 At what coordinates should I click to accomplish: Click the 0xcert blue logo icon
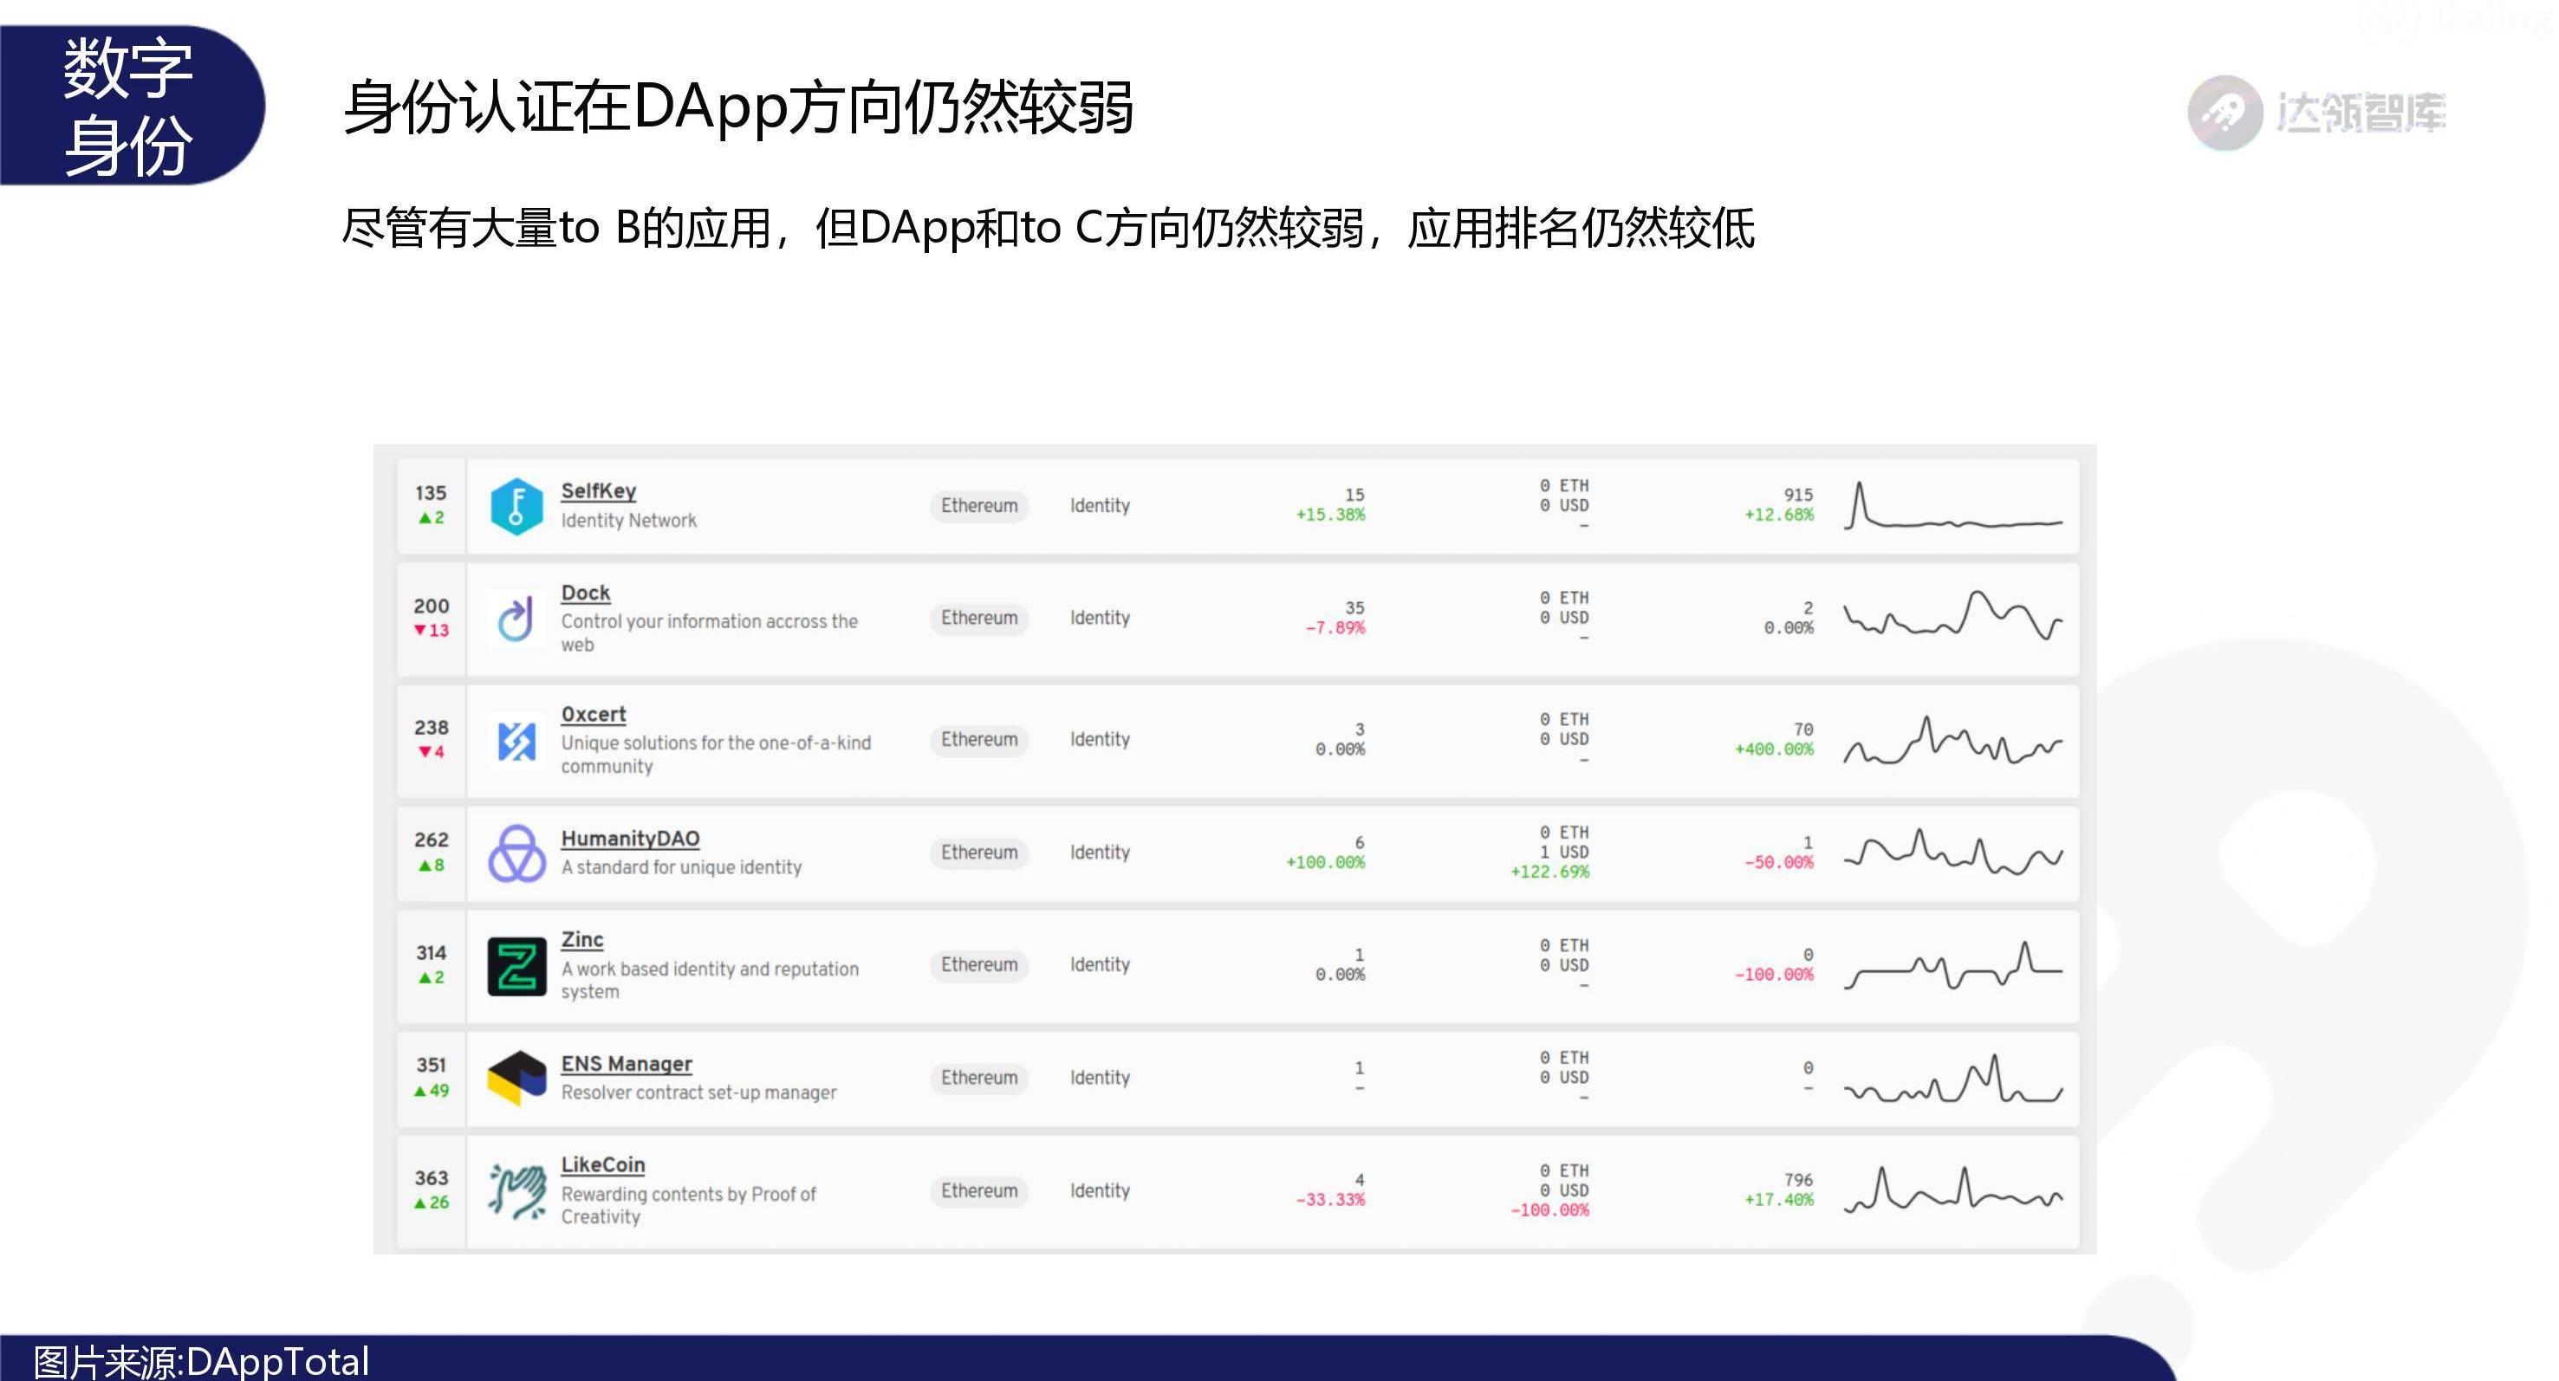pyautogui.click(x=516, y=741)
